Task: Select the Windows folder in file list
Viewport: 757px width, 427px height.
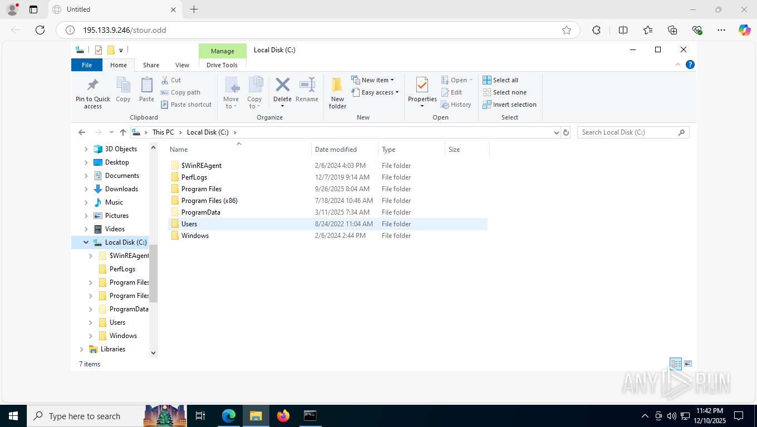Action: [x=327, y=236]
